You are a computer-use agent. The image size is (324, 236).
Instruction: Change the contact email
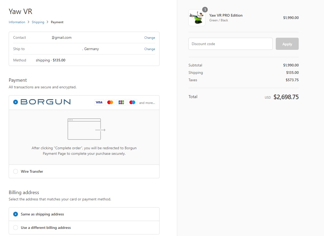click(149, 38)
